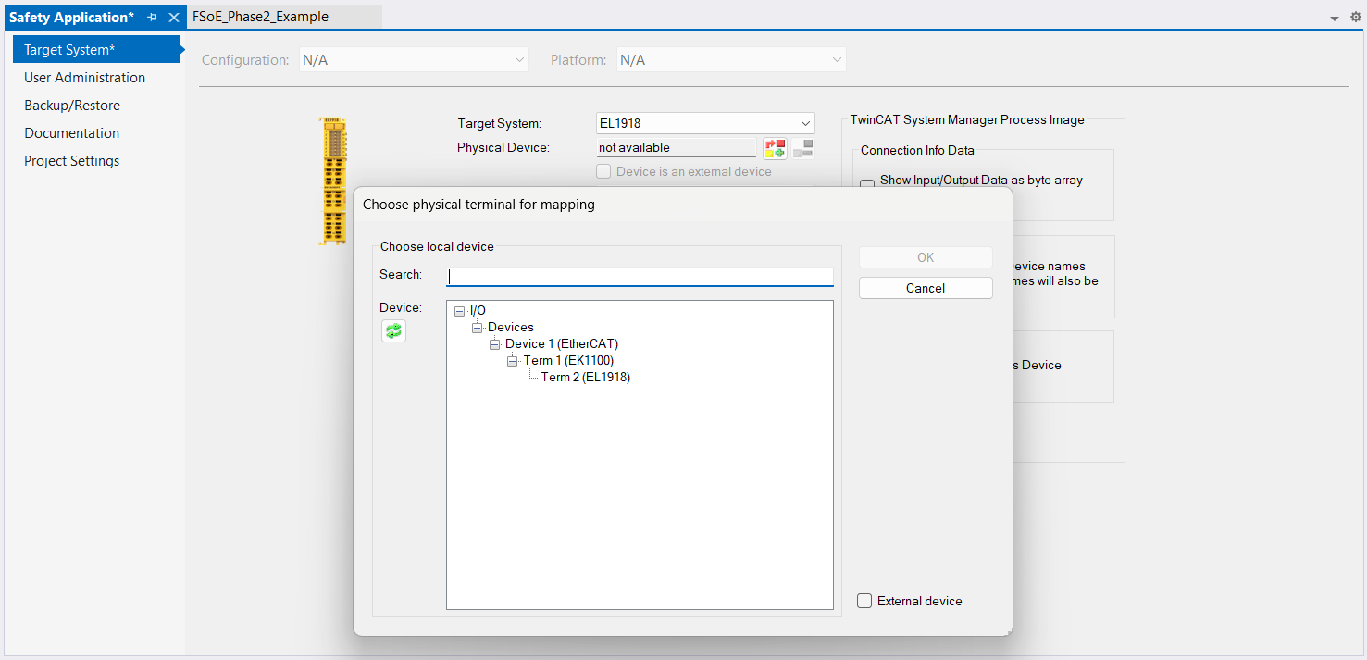Click the Cancel button
1367x660 pixels.
926,288
